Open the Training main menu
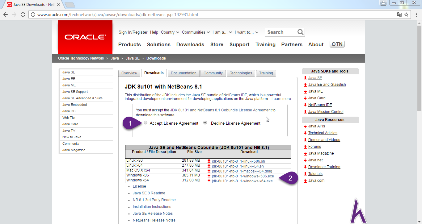 265,44
